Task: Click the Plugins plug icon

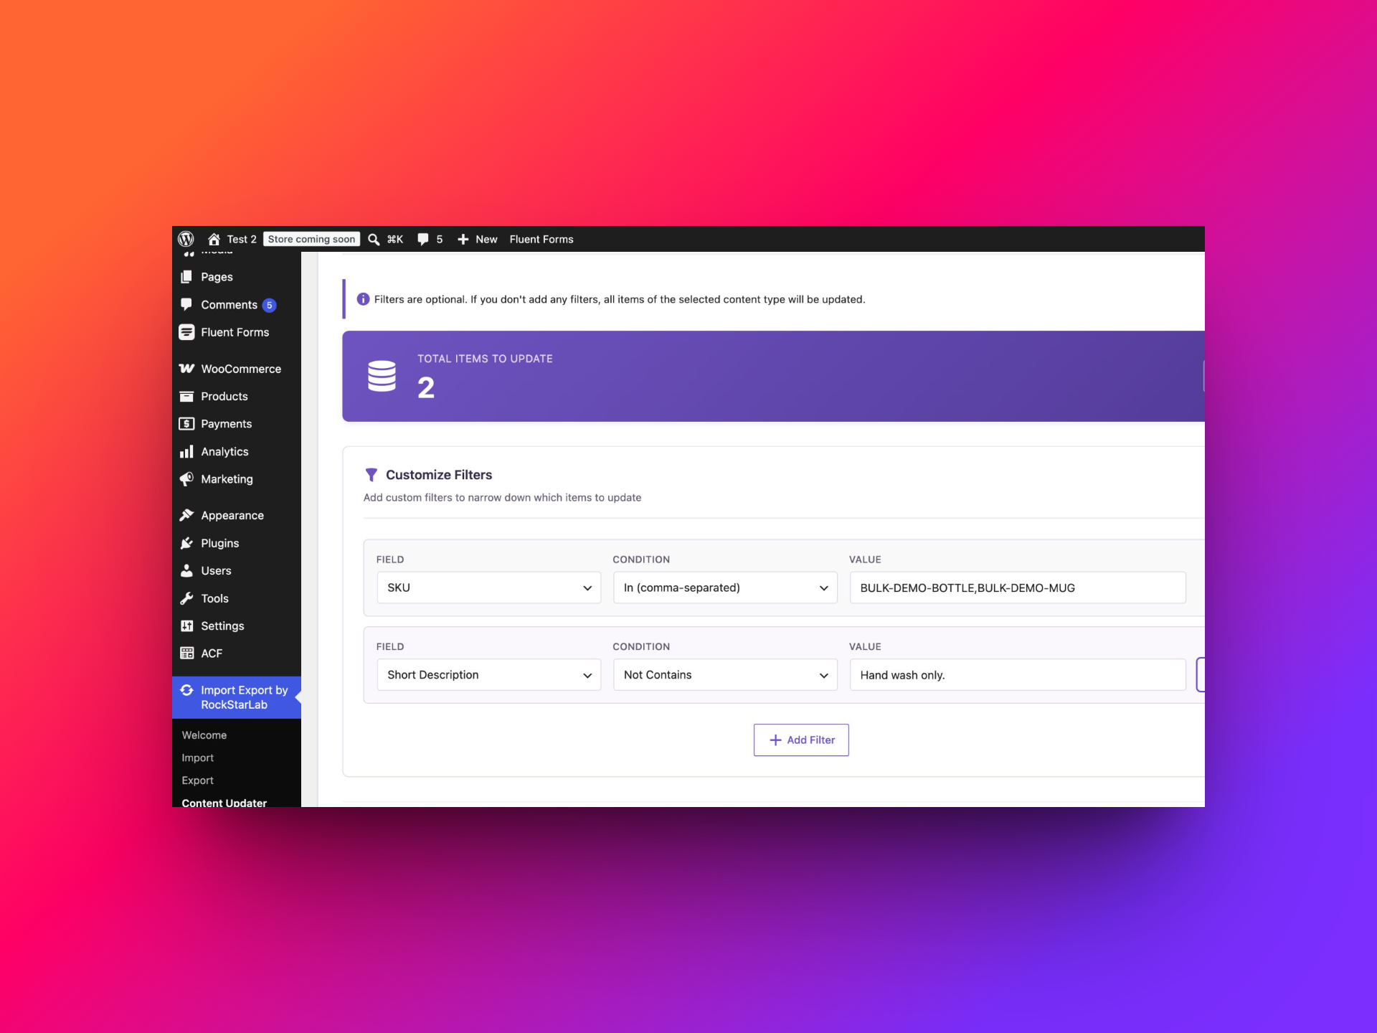Action: (x=186, y=543)
